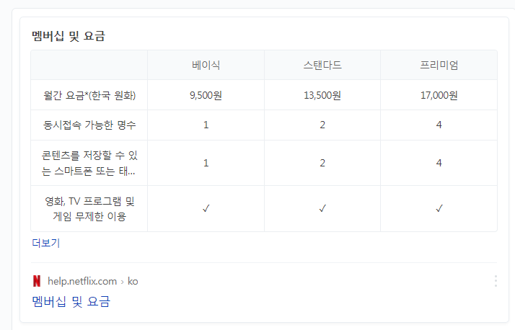Viewport: 515px width, 330px height.
Task: Click the ko breadcrumb path
Action: click(133, 282)
